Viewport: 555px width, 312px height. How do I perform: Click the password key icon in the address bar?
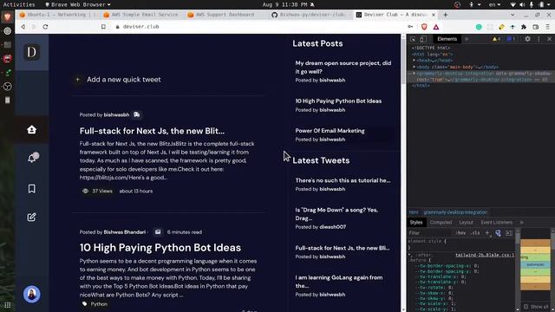[410, 27]
